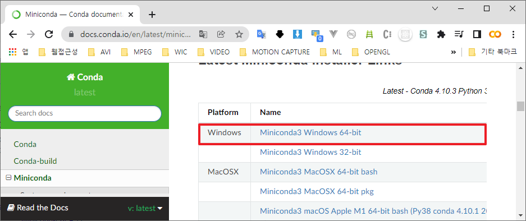
Task: Download Miniconda3 Windows 32-bit
Action: [310, 152]
